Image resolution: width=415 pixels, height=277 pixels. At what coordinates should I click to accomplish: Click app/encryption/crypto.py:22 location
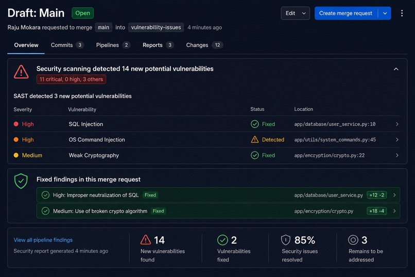pyautogui.click(x=330, y=155)
